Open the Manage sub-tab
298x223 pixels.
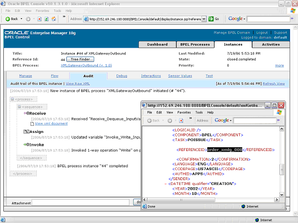point(25,76)
